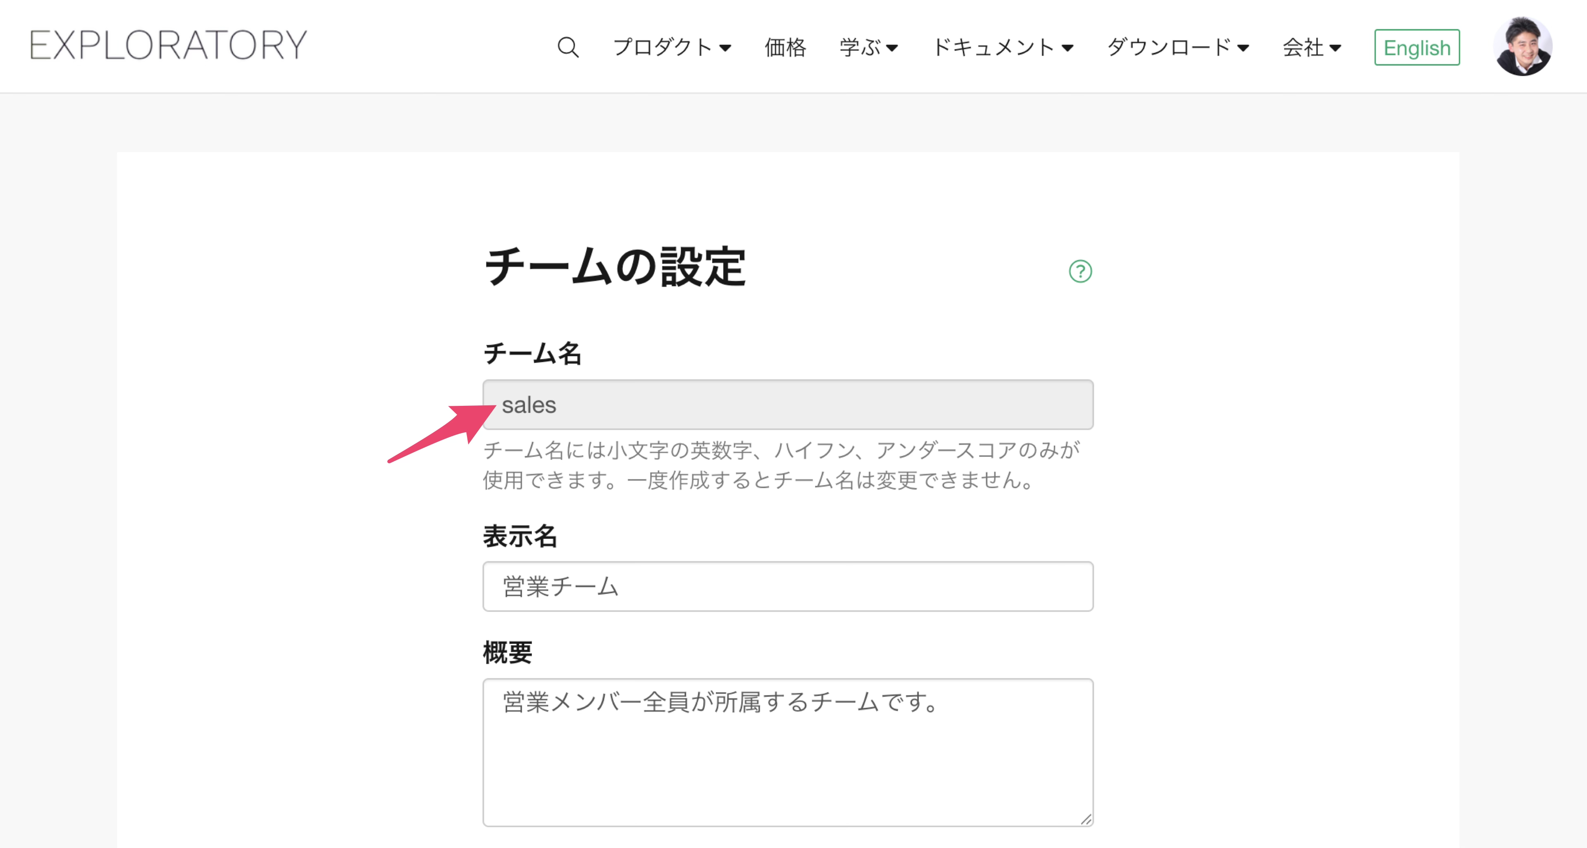Viewport: 1587px width, 848px height.
Task: Click the disabled team name field "sales"
Action: (788, 405)
